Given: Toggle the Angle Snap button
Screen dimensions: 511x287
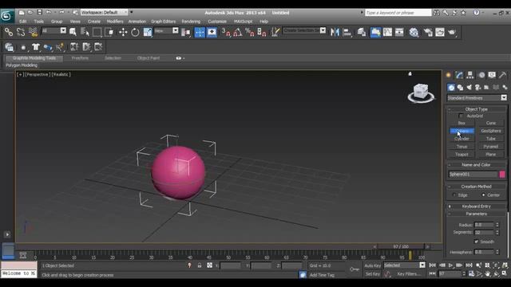Looking at the screenshot, I should (238, 32).
